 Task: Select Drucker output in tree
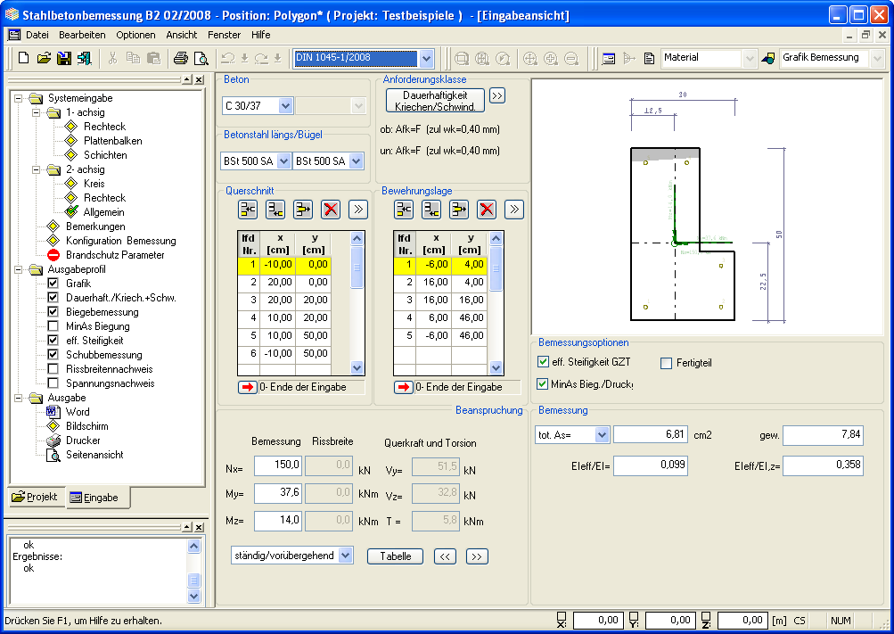pos(83,441)
